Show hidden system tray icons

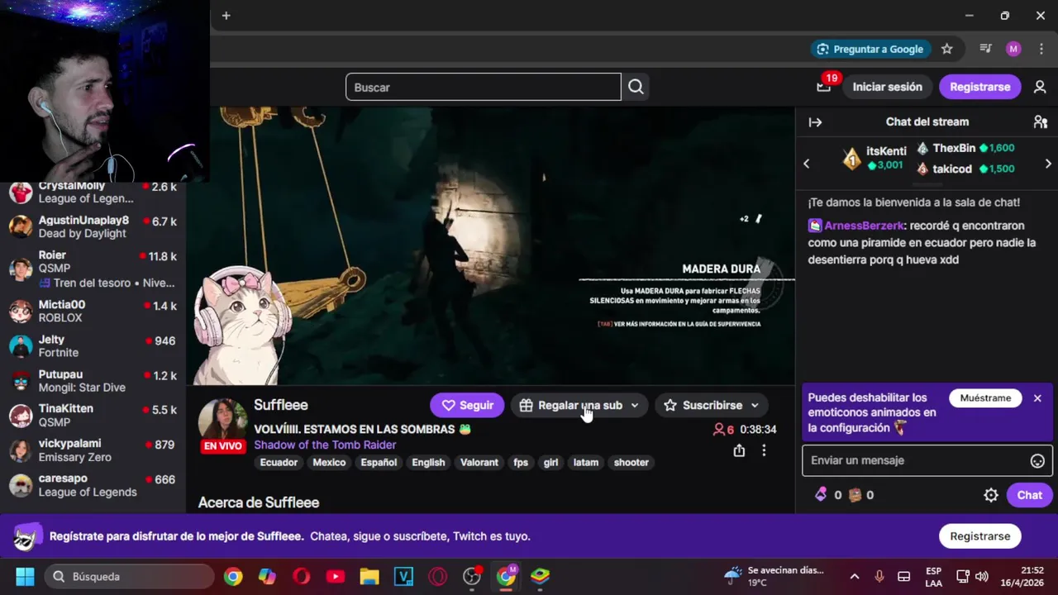tap(855, 576)
